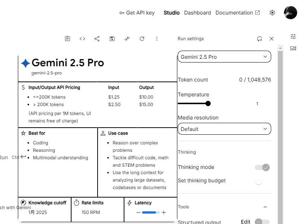
Task: Click the $15.00 output price
Action: 146,105
